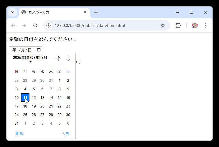Select August 11 in the calendar

pyautogui.click(x=25, y=98)
